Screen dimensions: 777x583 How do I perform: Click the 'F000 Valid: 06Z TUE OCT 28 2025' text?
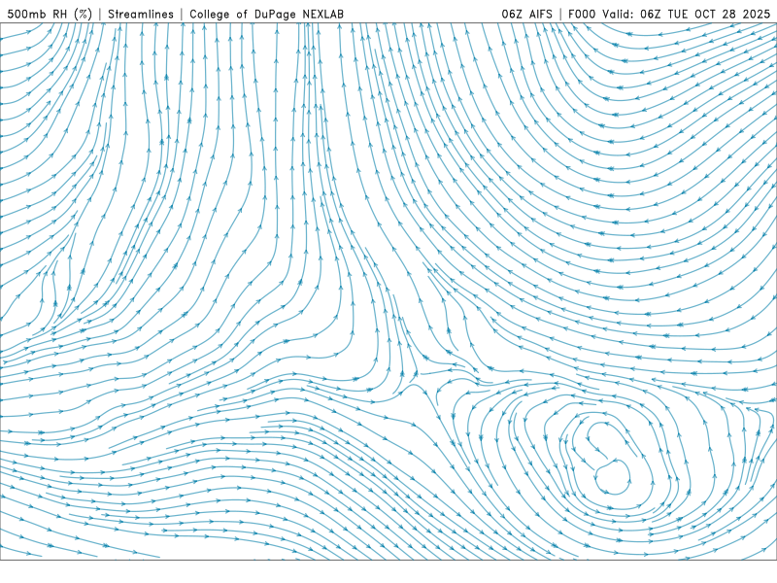pyautogui.click(x=669, y=15)
